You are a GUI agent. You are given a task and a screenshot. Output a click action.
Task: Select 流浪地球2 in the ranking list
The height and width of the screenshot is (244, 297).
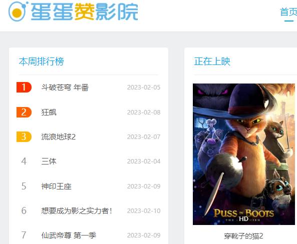click(x=58, y=137)
